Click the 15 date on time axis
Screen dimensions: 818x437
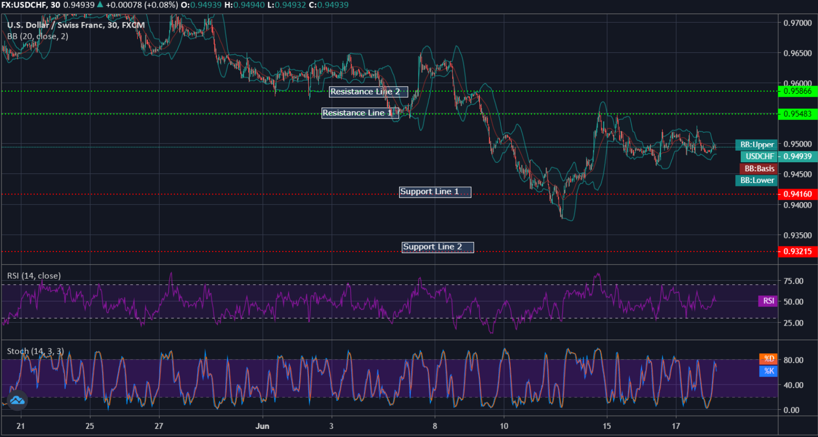click(607, 426)
